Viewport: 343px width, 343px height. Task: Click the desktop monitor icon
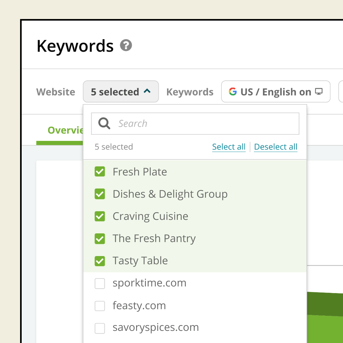click(x=319, y=92)
